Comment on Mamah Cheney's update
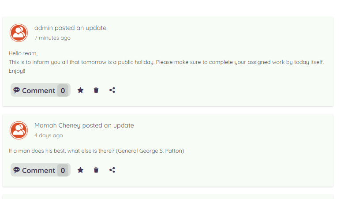Screen dimensions: 344x199 coord(41,170)
